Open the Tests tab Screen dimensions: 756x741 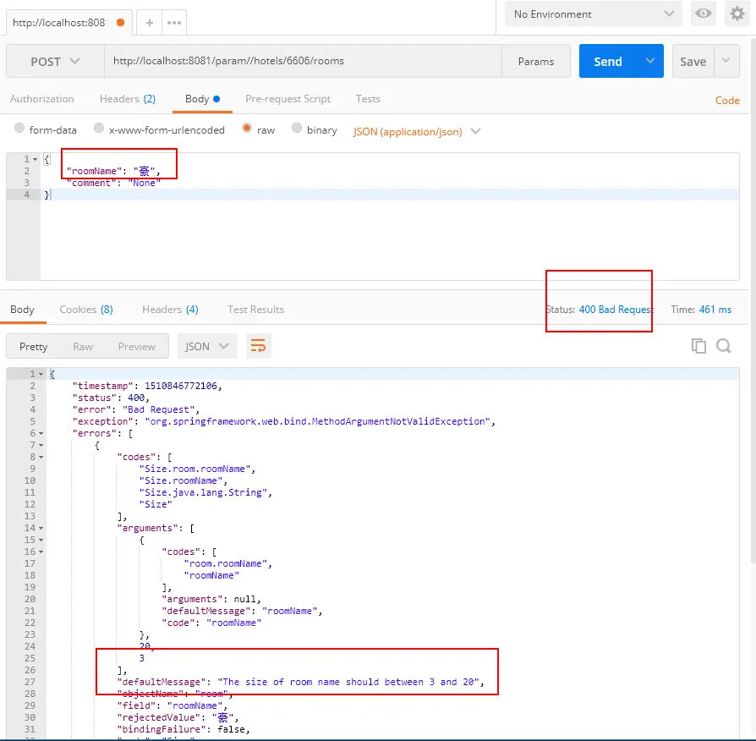point(368,99)
